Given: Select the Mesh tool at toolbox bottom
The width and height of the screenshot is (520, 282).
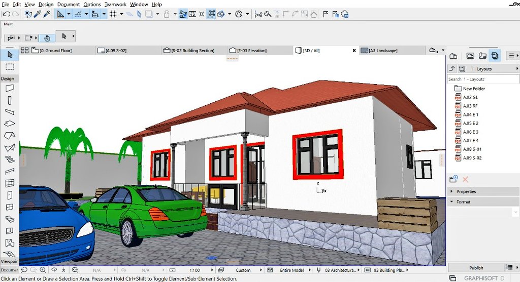Looking at the screenshot, I should click(x=10, y=254).
